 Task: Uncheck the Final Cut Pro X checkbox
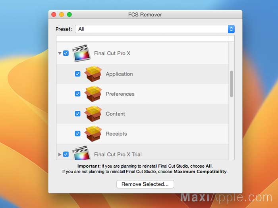tap(66, 53)
